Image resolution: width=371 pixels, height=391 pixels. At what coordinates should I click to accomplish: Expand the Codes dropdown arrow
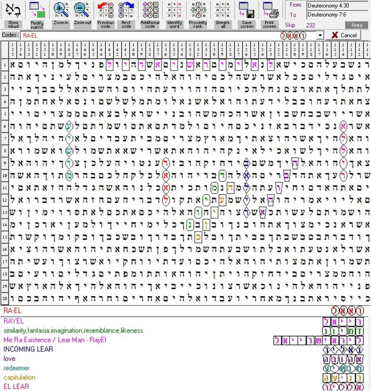[320, 35]
